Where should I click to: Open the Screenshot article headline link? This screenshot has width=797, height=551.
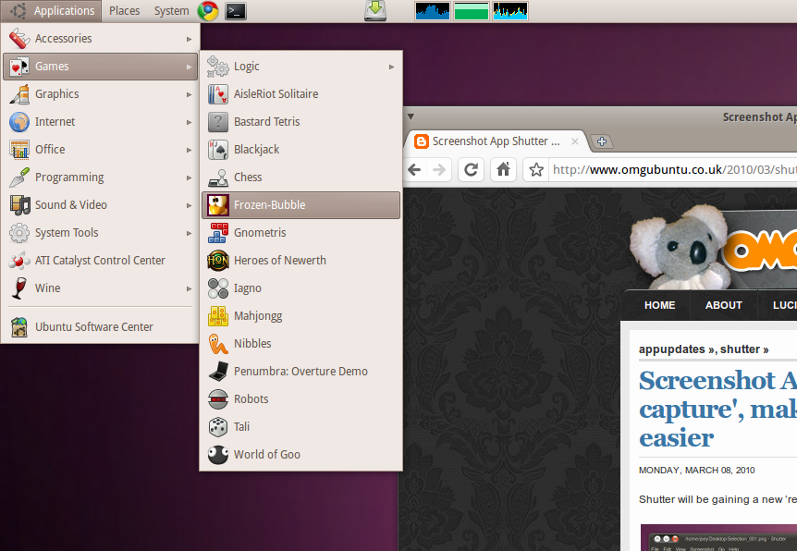[x=717, y=409]
